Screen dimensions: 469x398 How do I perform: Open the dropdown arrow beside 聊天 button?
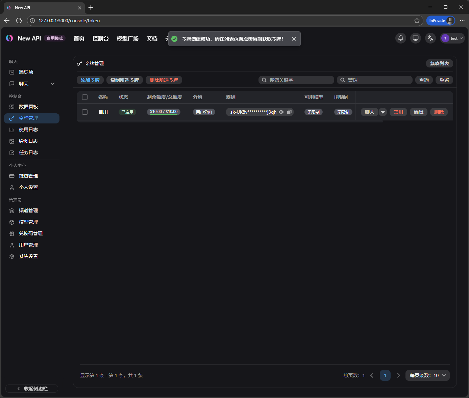click(x=383, y=112)
